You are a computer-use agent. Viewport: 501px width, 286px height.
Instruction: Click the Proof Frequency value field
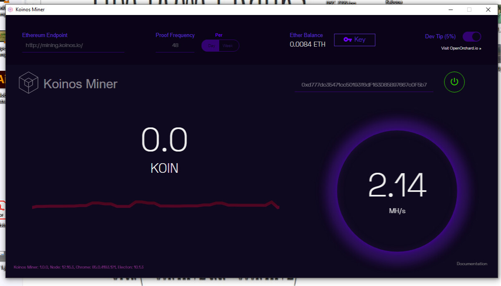tap(175, 45)
